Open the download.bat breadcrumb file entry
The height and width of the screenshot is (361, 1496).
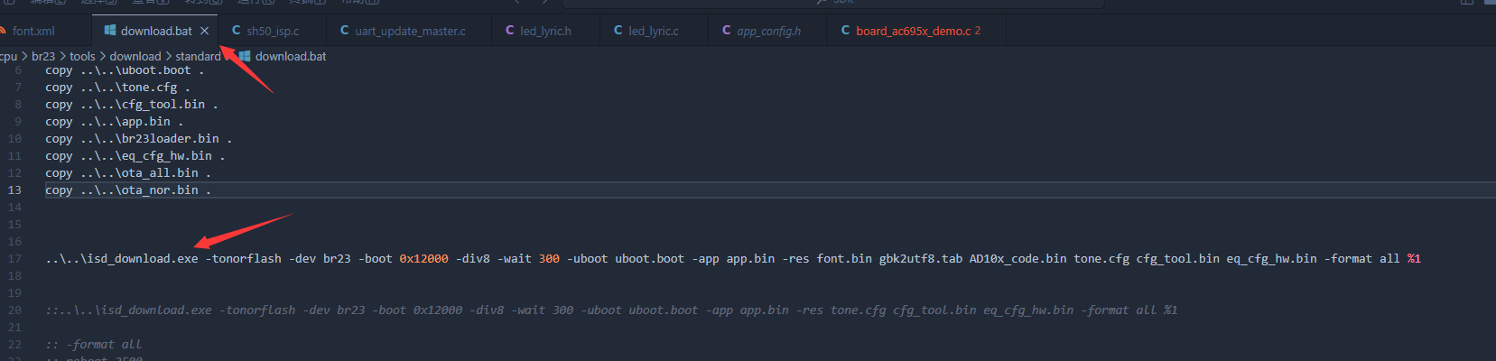tap(291, 56)
